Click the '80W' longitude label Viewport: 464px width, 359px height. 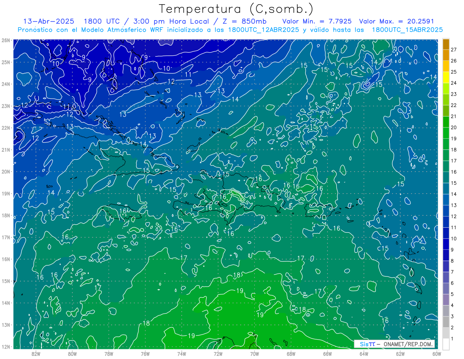coord(72,353)
